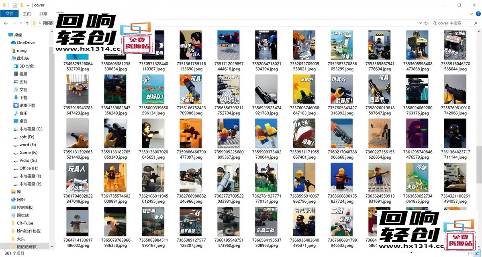The height and width of the screenshot is (257, 482).
Task: Open the kimi合作协议 folder in sidebar
Action: tap(29, 231)
